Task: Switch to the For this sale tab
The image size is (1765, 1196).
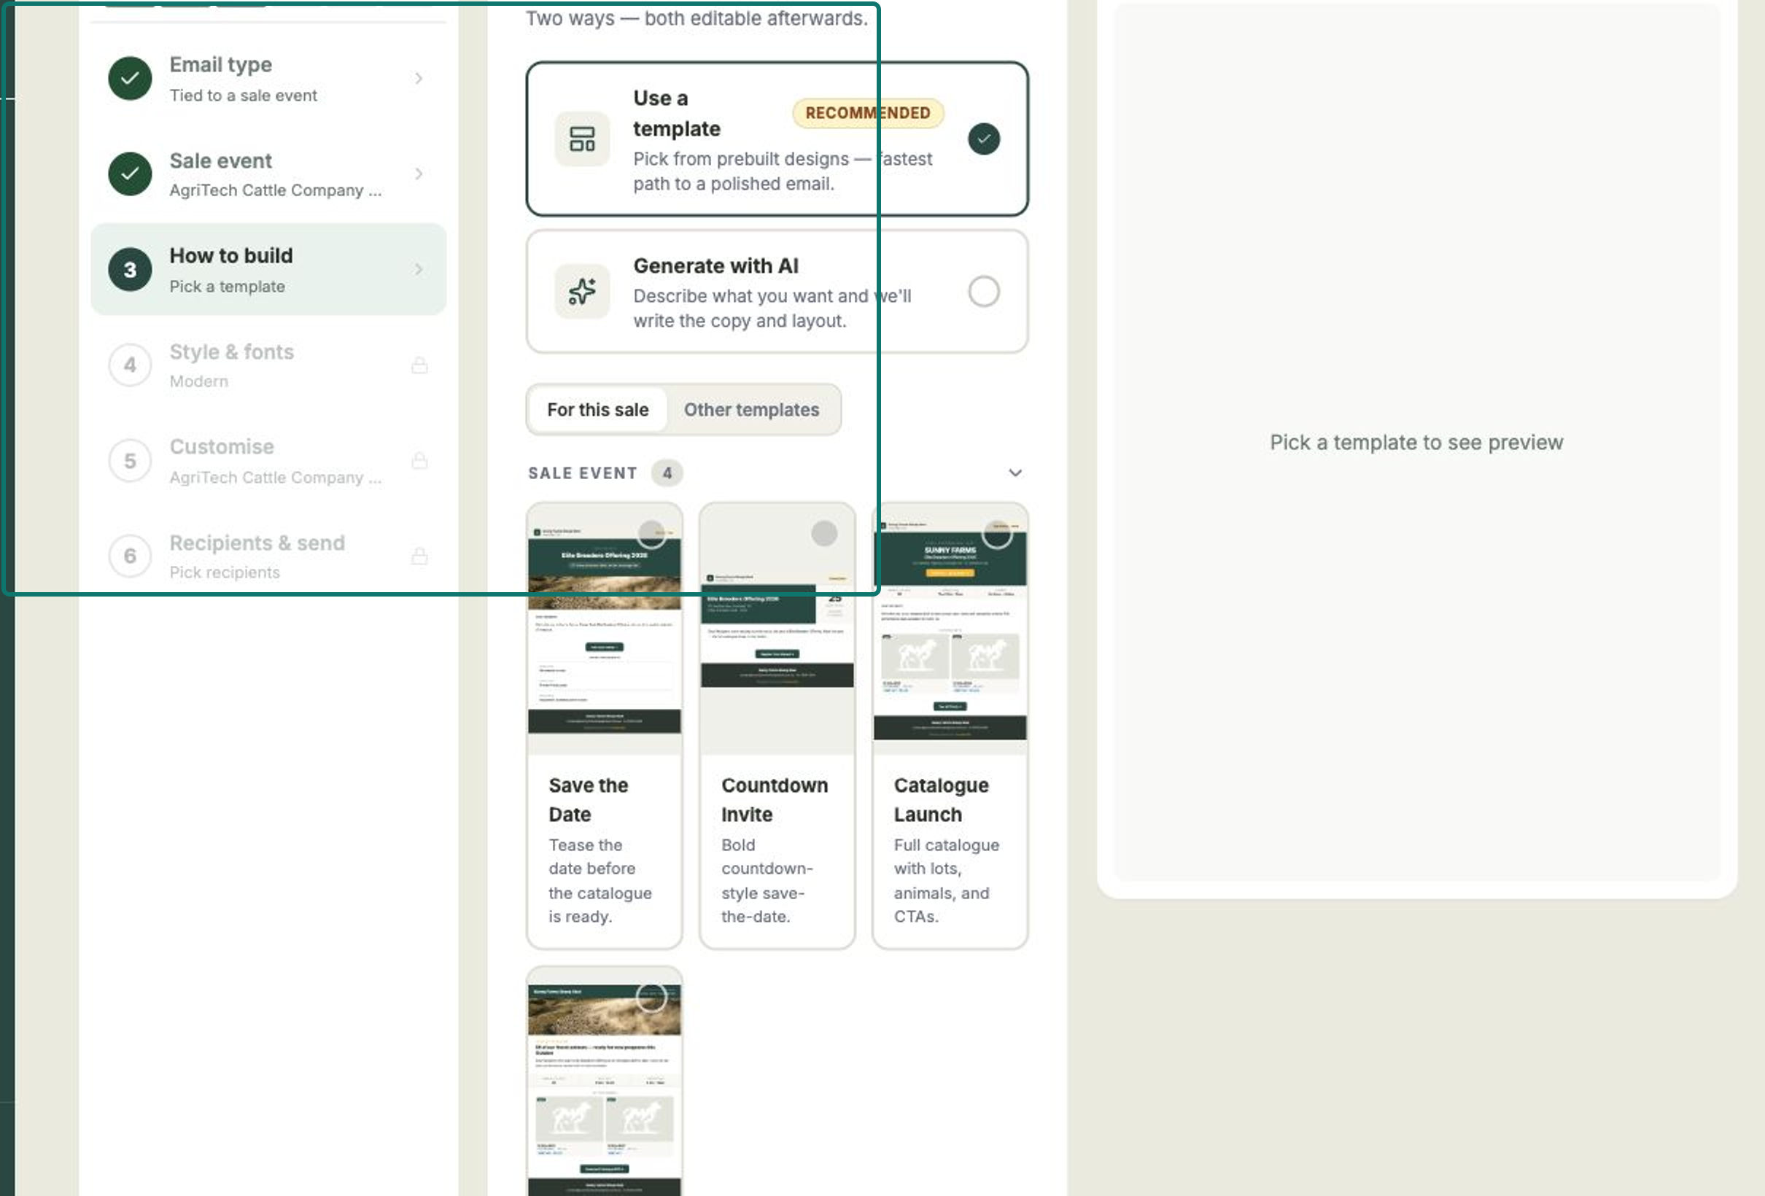Action: 598,410
